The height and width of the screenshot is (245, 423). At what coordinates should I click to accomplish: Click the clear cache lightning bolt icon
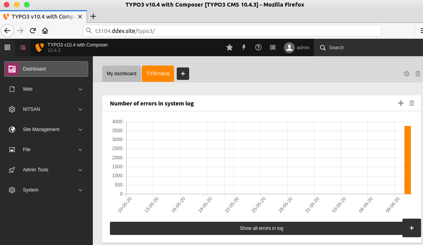[x=244, y=47]
